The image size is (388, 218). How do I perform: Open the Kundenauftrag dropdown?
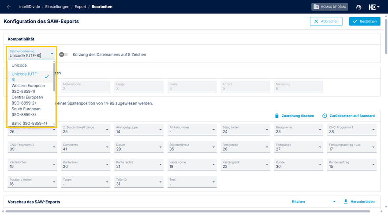[x=374, y=165]
